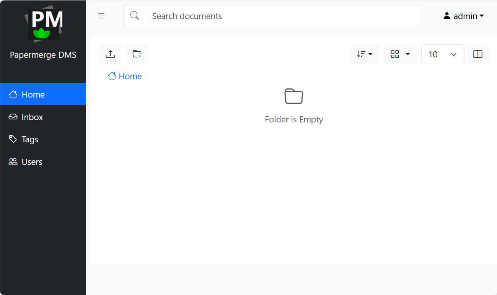The height and width of the screenshot is (295, 497).
Task: Click the Tags label icon
Action: pyautogui.click(x=13, y=139)
